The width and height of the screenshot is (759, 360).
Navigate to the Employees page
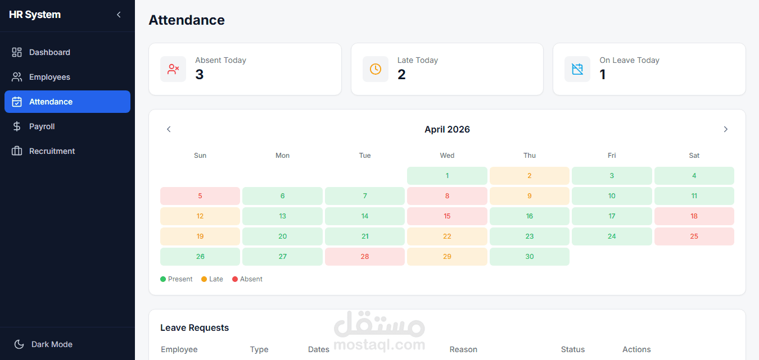(x=49, y=77)
